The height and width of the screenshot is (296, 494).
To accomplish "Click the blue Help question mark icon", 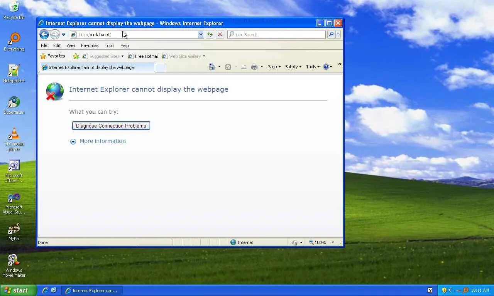I will click(326, 67).
